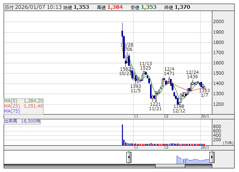The image size is (239, 172).
Task: Click the 10/28 1706 peak annotation
Action: coord(127,47)
